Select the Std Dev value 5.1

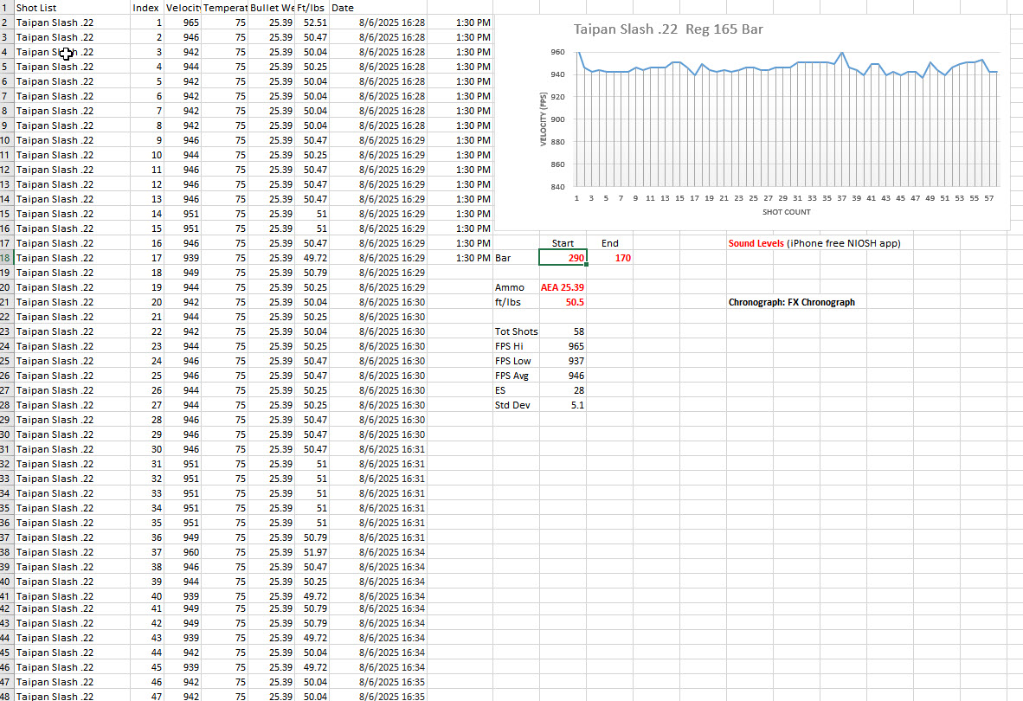coord(563,406)
